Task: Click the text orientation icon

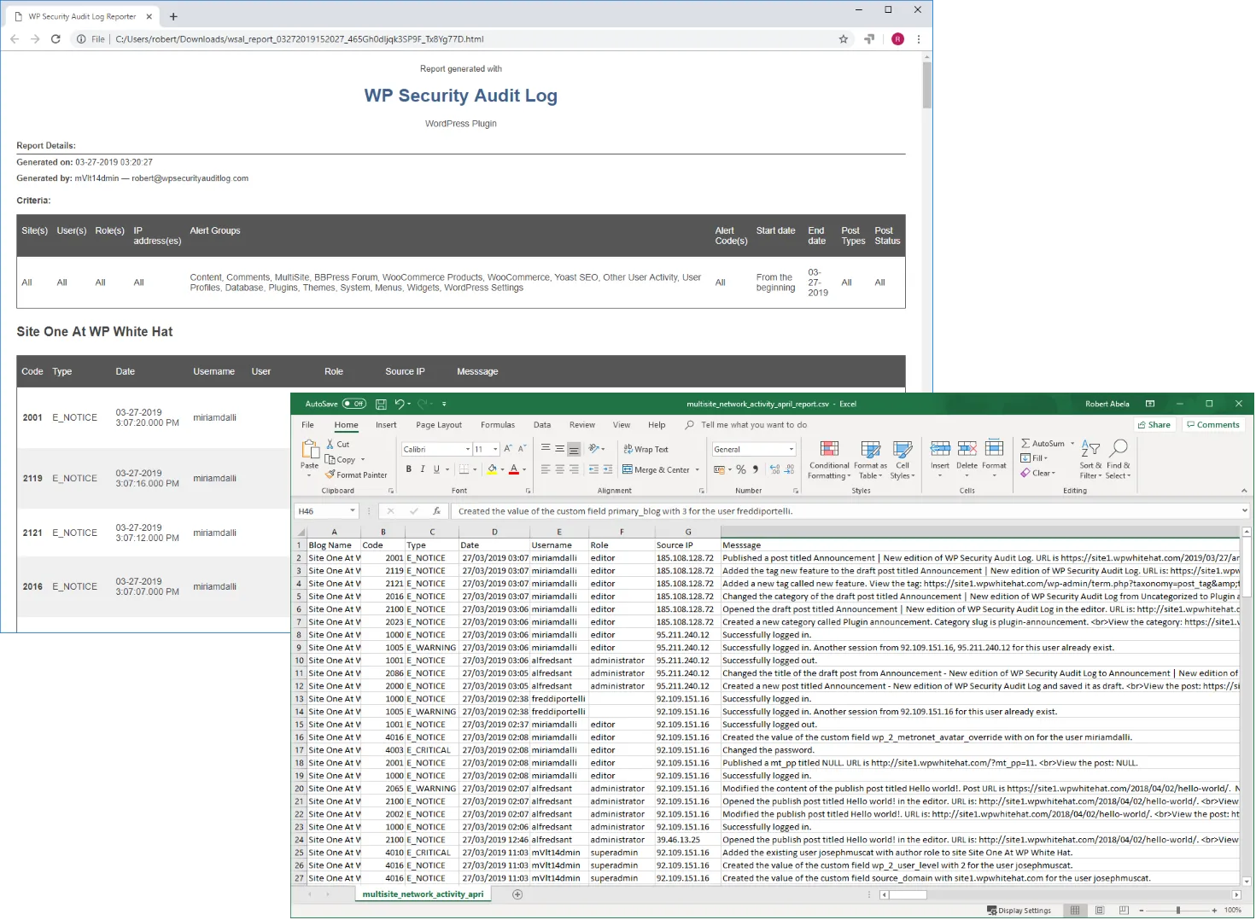Action: click(x=594, y=449)
